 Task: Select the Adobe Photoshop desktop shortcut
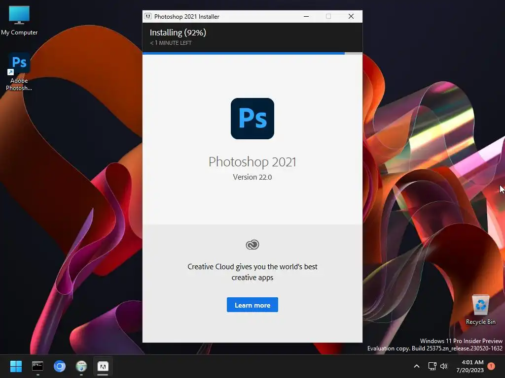19,72
